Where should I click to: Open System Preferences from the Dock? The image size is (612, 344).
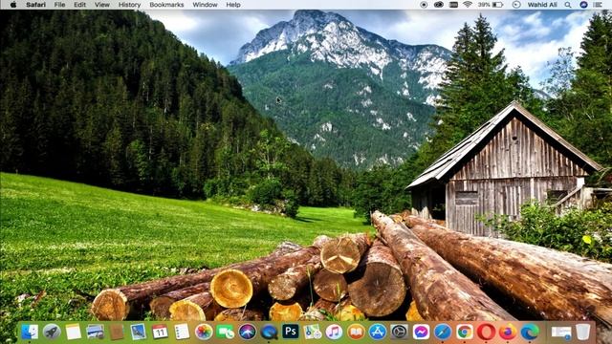[x=400, y=332]
